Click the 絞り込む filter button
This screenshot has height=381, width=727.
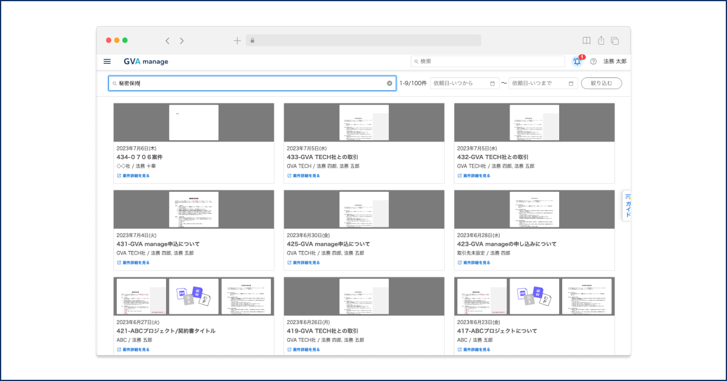[602, 83]
